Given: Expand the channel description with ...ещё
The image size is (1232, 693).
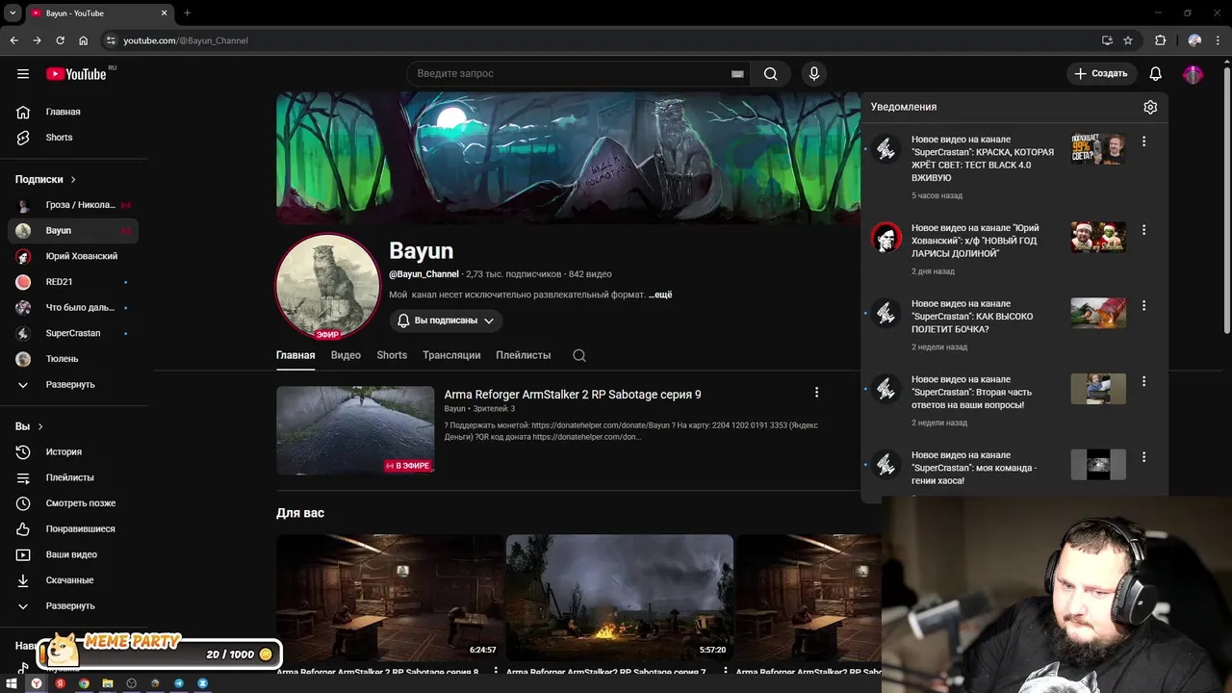Looking at the screenshot, I should pyautogui.click(x=660, y=295).
